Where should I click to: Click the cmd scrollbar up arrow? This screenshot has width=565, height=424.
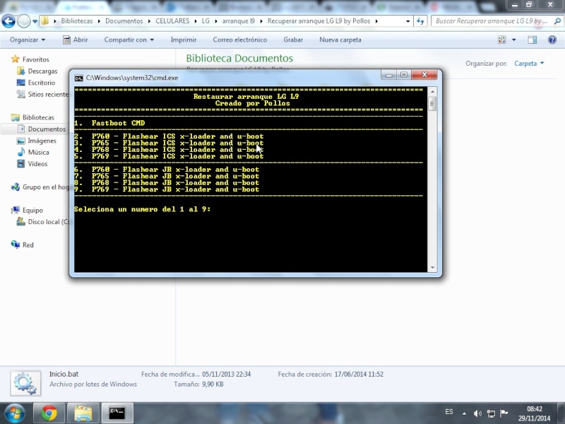[432, 92]
